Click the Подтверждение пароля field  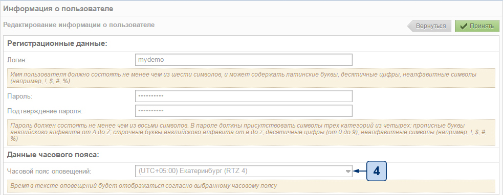tap(244, 111)
